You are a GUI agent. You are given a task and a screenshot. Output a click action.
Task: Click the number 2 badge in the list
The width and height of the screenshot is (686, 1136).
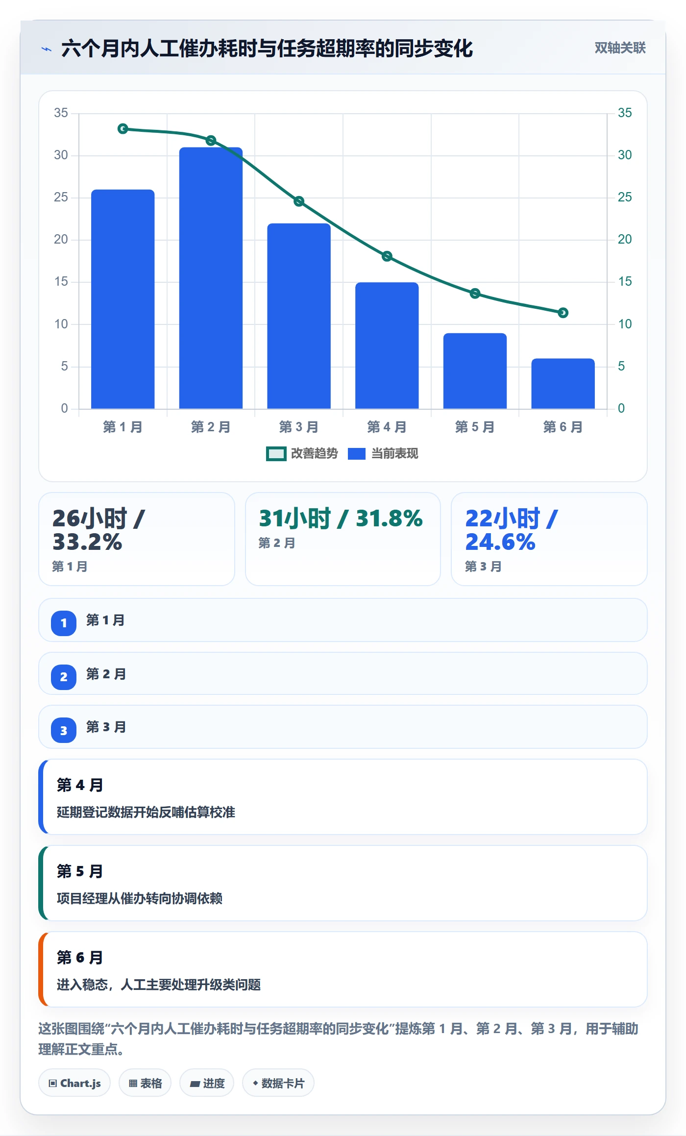(x=64, y=677)
